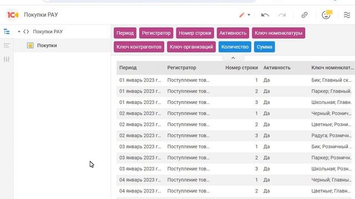Screen dimensions: 355x199
Task: Click the blue Количество chip
Action: (235, 46)
